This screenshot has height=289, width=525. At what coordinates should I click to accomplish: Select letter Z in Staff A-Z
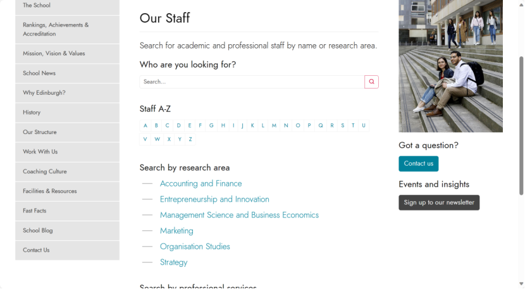tap(190, 139)
